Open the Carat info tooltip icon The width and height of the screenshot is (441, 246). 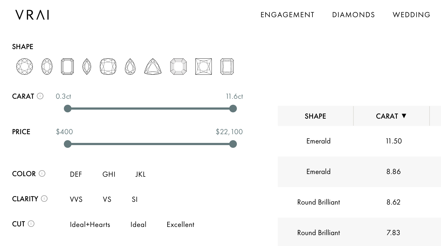40,96
